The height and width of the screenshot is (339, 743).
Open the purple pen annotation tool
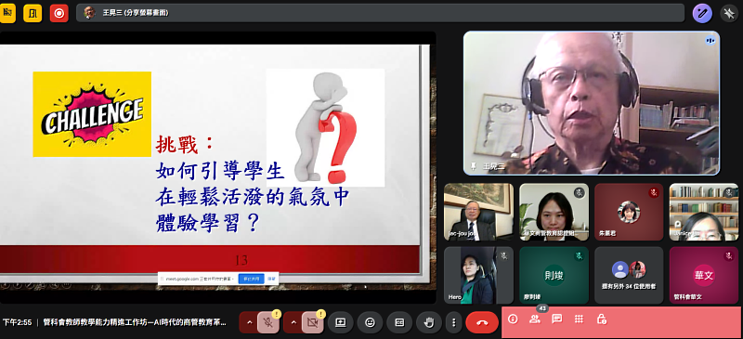click(702, 13)
